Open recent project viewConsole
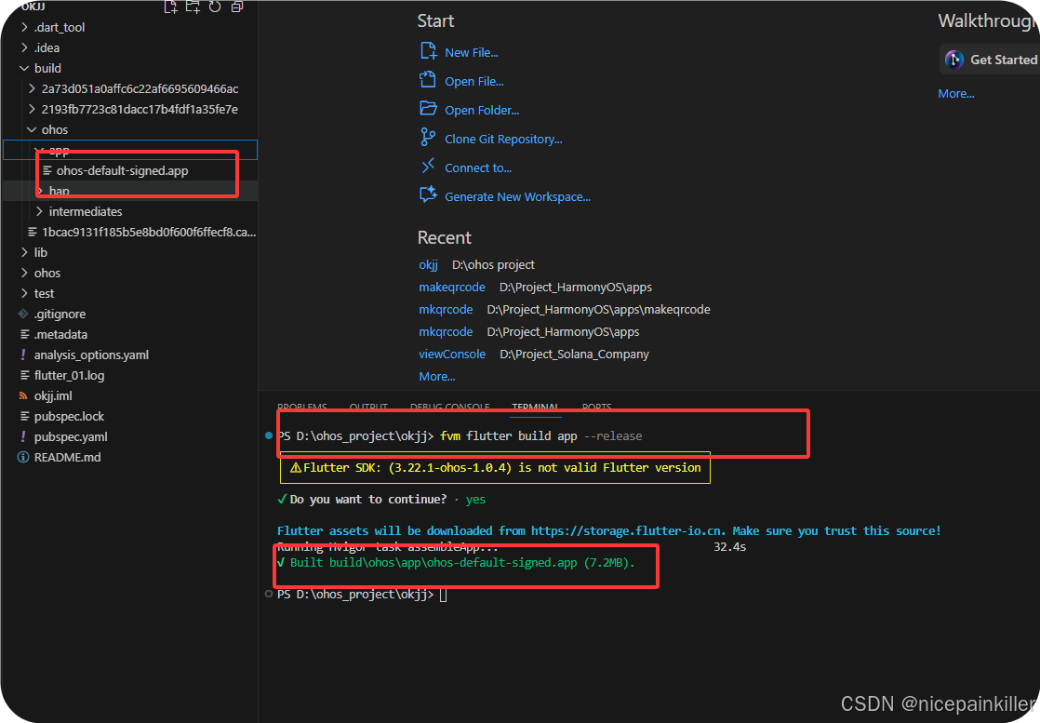Image resolution: width=1040 pixels, height=723 pixels. (452, 355)
